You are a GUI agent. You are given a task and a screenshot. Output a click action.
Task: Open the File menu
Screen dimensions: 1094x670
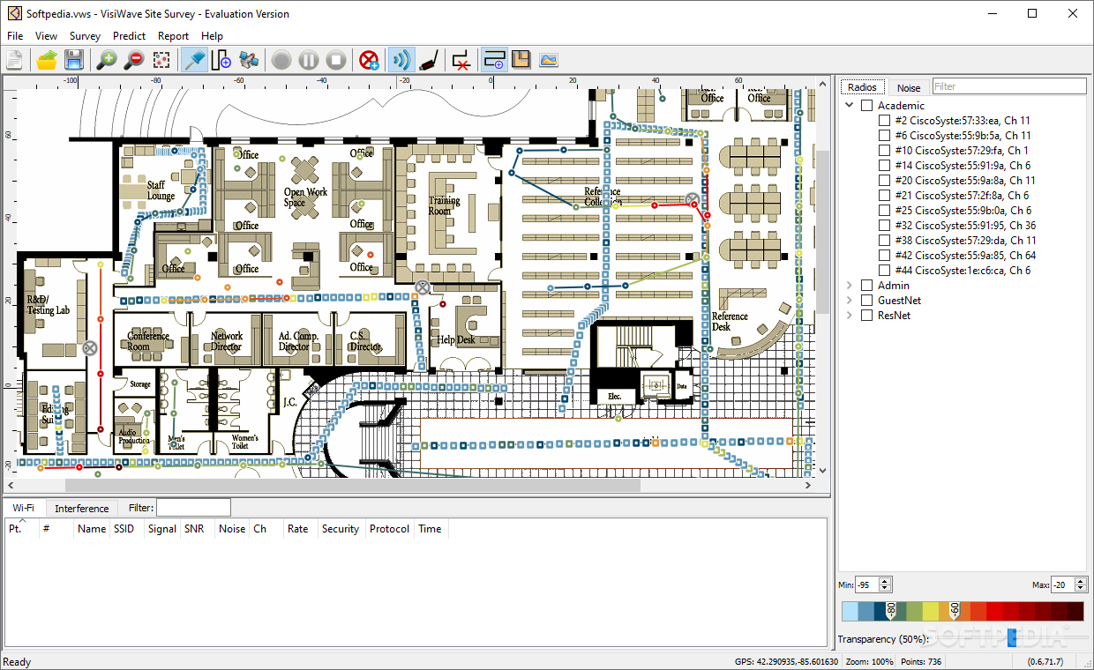click(15, 36)
